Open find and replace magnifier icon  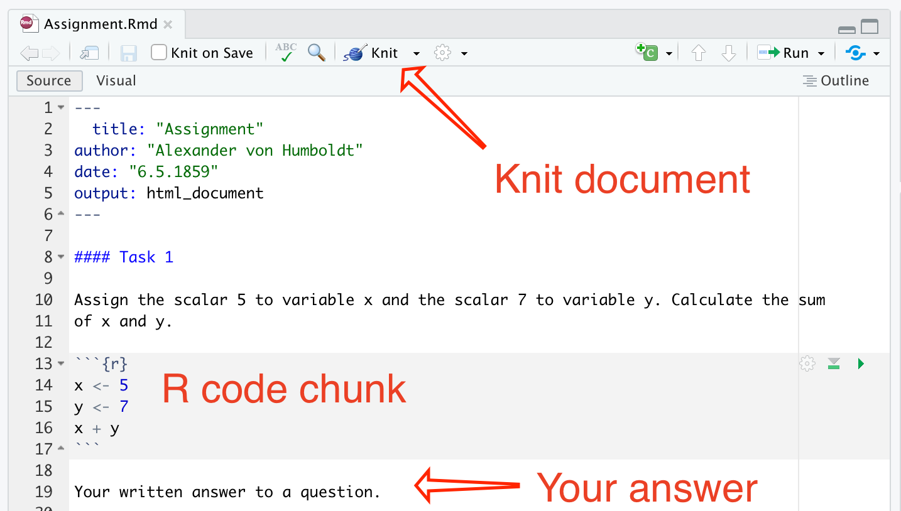tap(317, 53)
